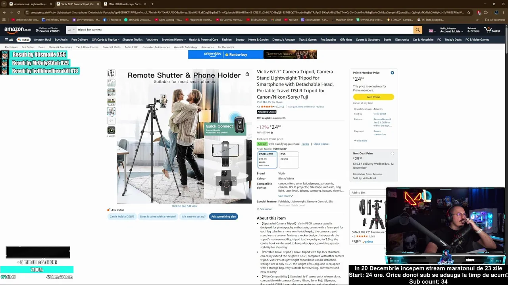Open the Rufus assistant pill

23,40
